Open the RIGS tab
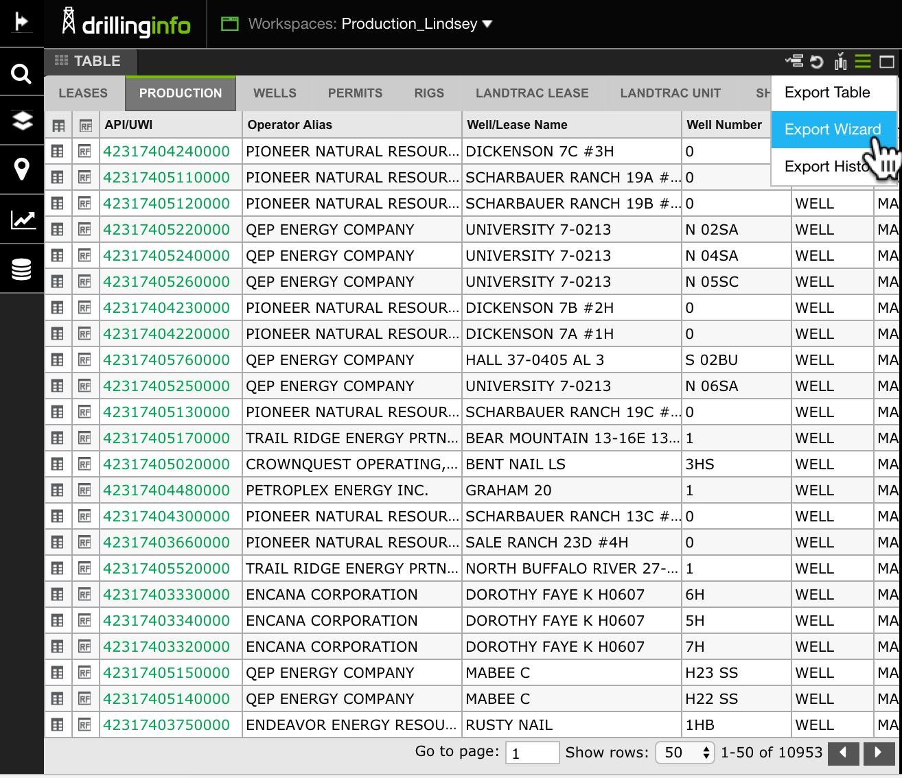The width and height of the screenshot is (902, 778). coord(429,93)
